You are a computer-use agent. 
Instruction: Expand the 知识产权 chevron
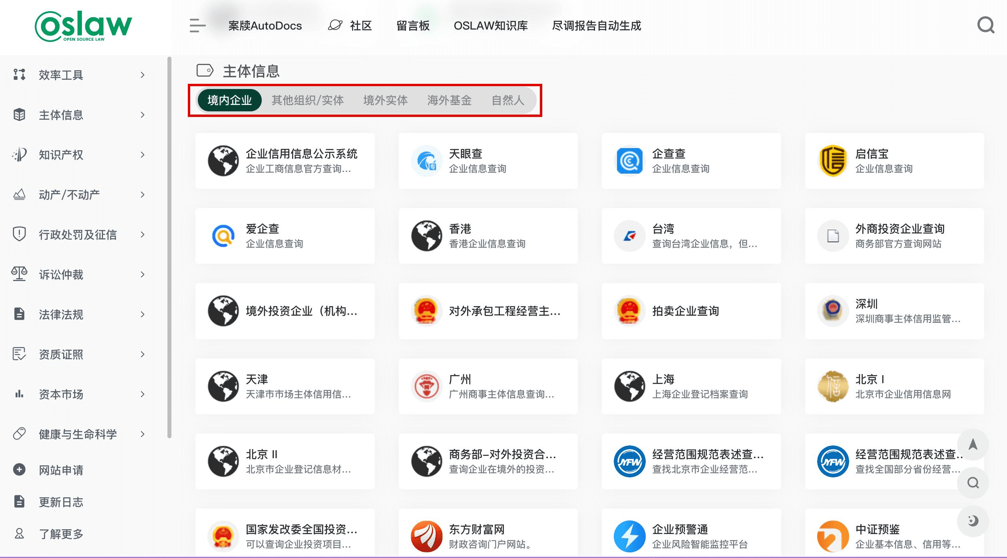143,154
